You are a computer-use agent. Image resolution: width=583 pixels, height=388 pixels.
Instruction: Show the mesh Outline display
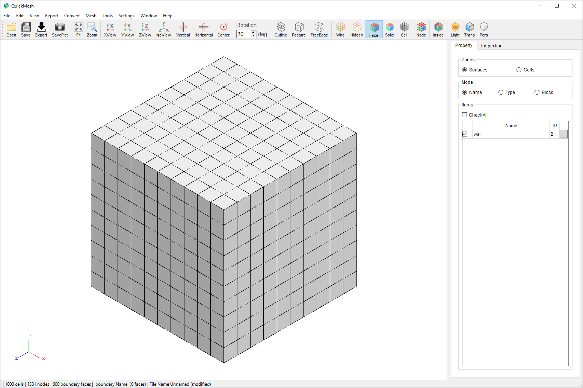pos(281,29)
